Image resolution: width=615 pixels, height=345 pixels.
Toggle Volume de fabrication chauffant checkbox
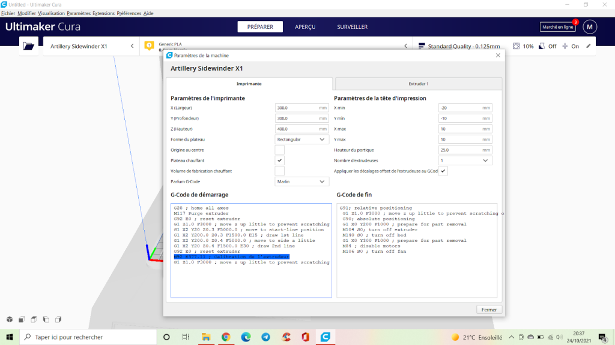(280, 171)
